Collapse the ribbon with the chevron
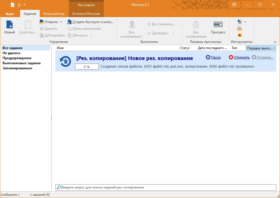 coord(275,42)
